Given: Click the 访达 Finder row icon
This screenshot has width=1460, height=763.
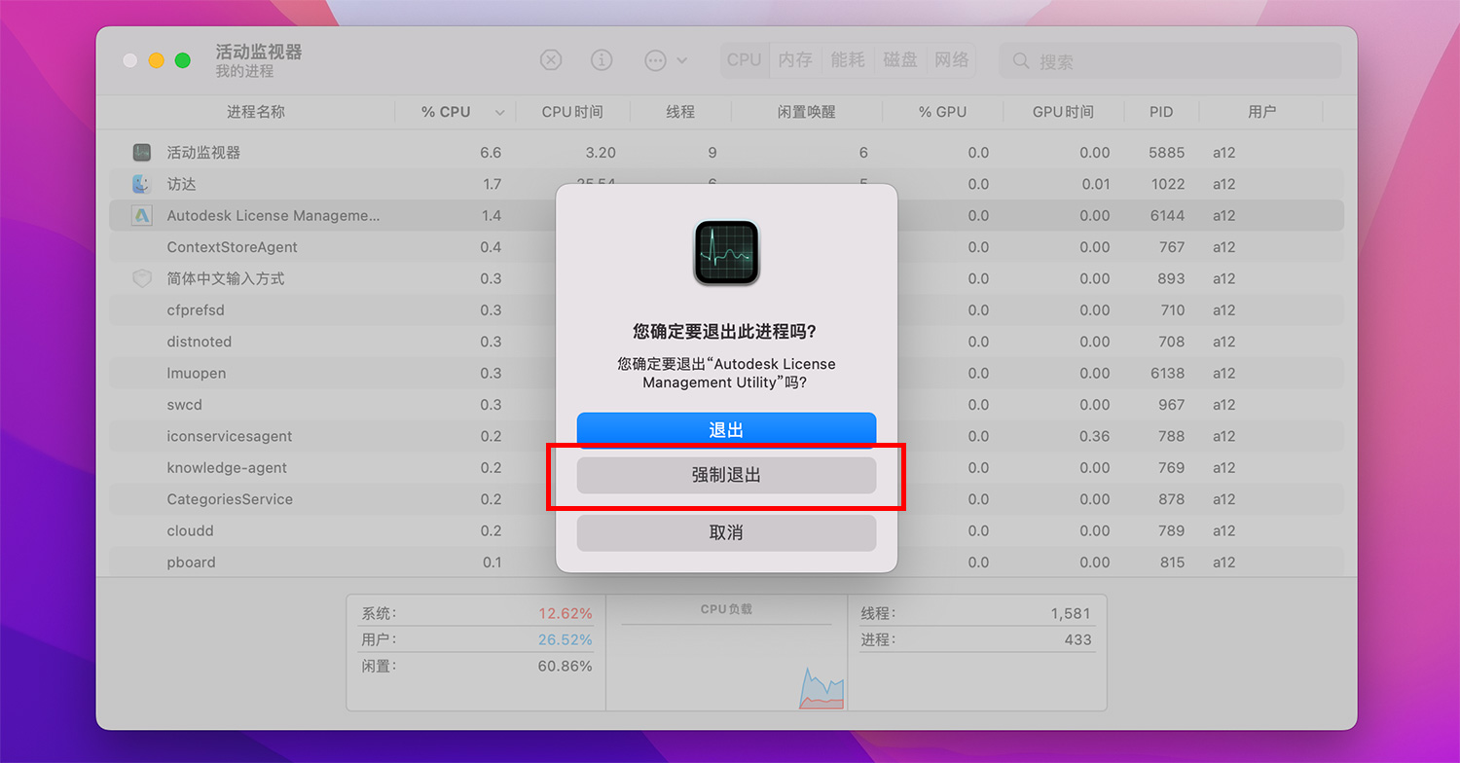Looking at the screenshot, I should (x=142, y=184).
